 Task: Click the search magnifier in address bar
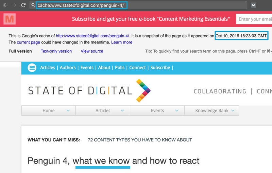pos(33,5)
